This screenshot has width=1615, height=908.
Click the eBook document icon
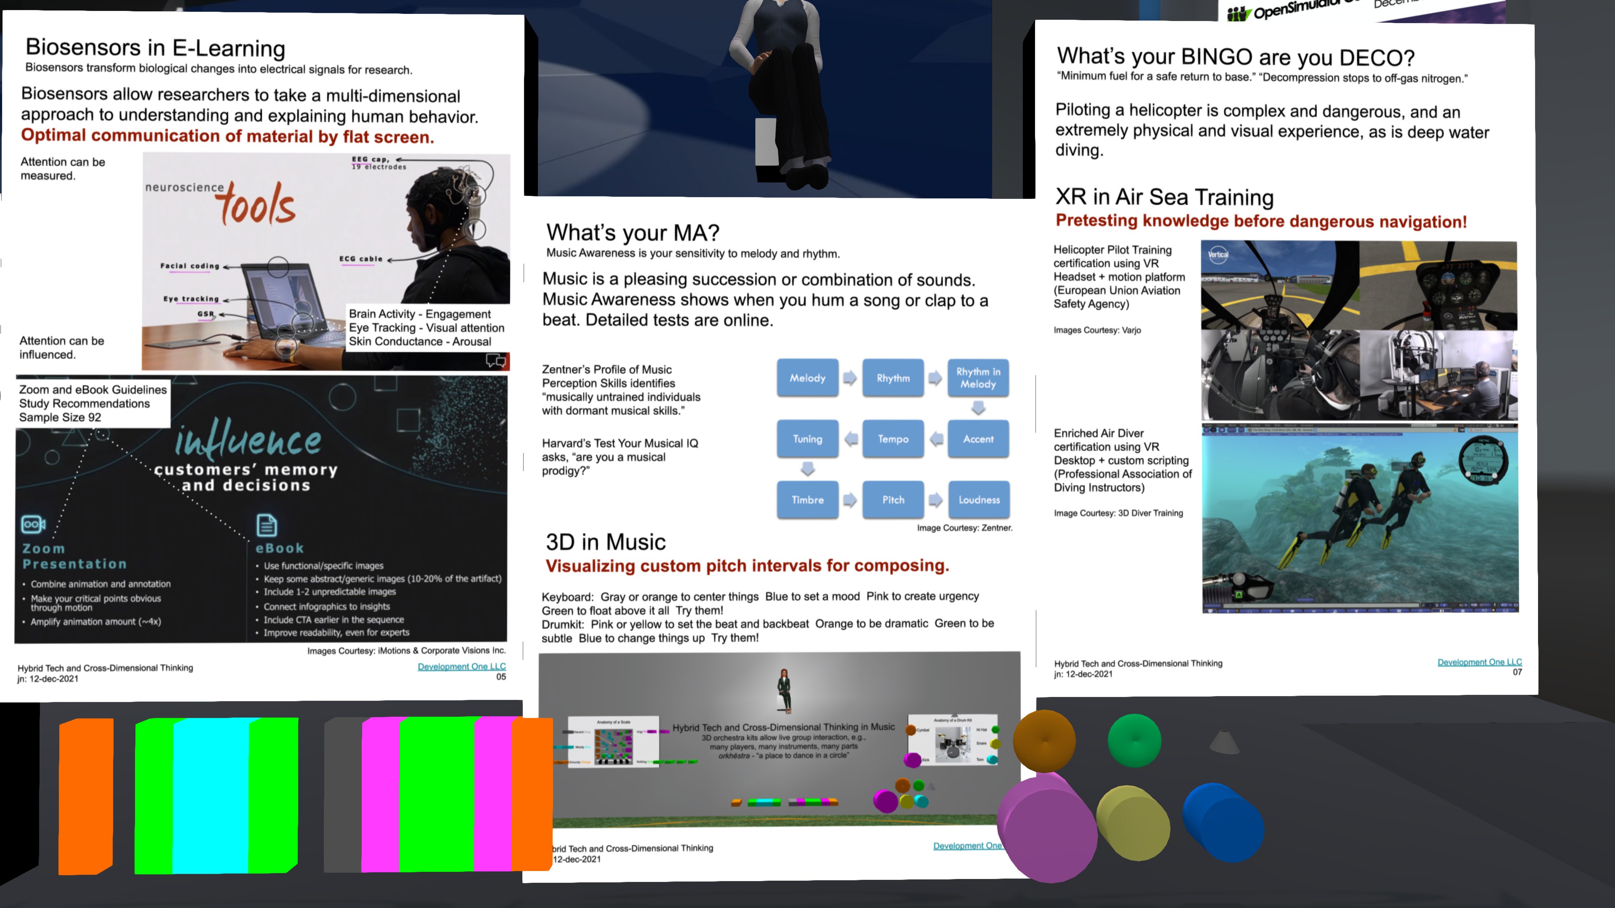pos(267,525)
